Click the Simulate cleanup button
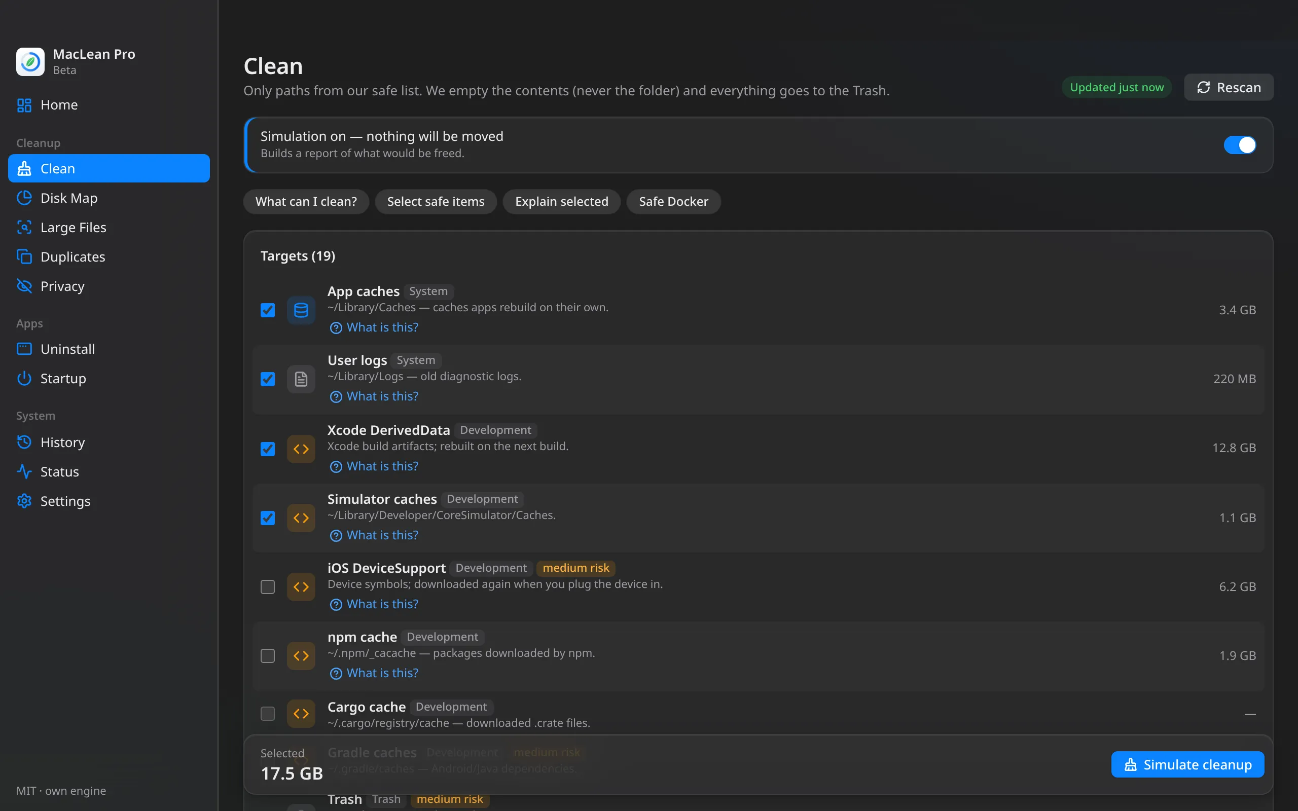This screenshot has height=811, width=1298. [x=1187, y=764]
